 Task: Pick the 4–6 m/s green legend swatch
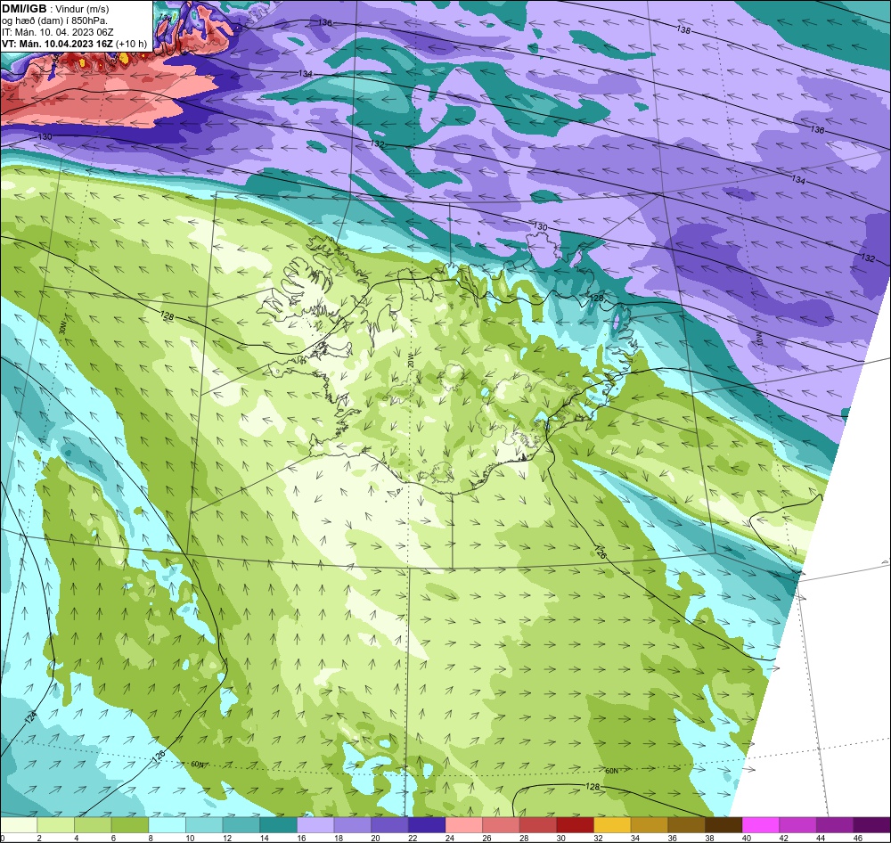click(93, 825)
